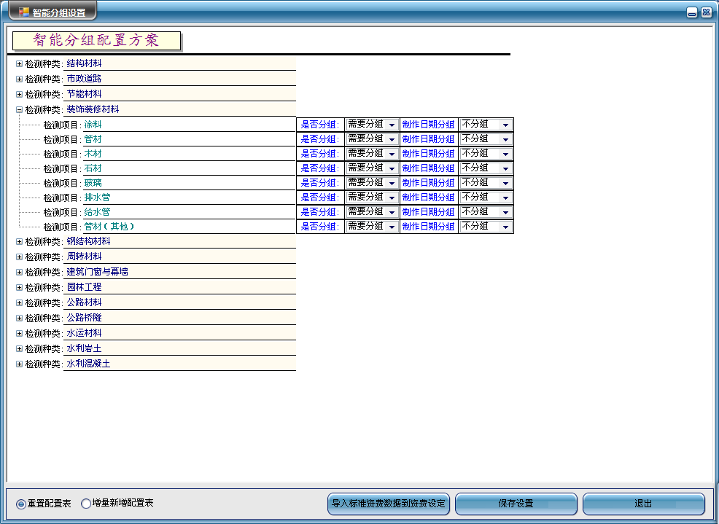Viewport: 719px width, 524px height.
Task: Click the app icon in the title bar
Action: (24, 12)
